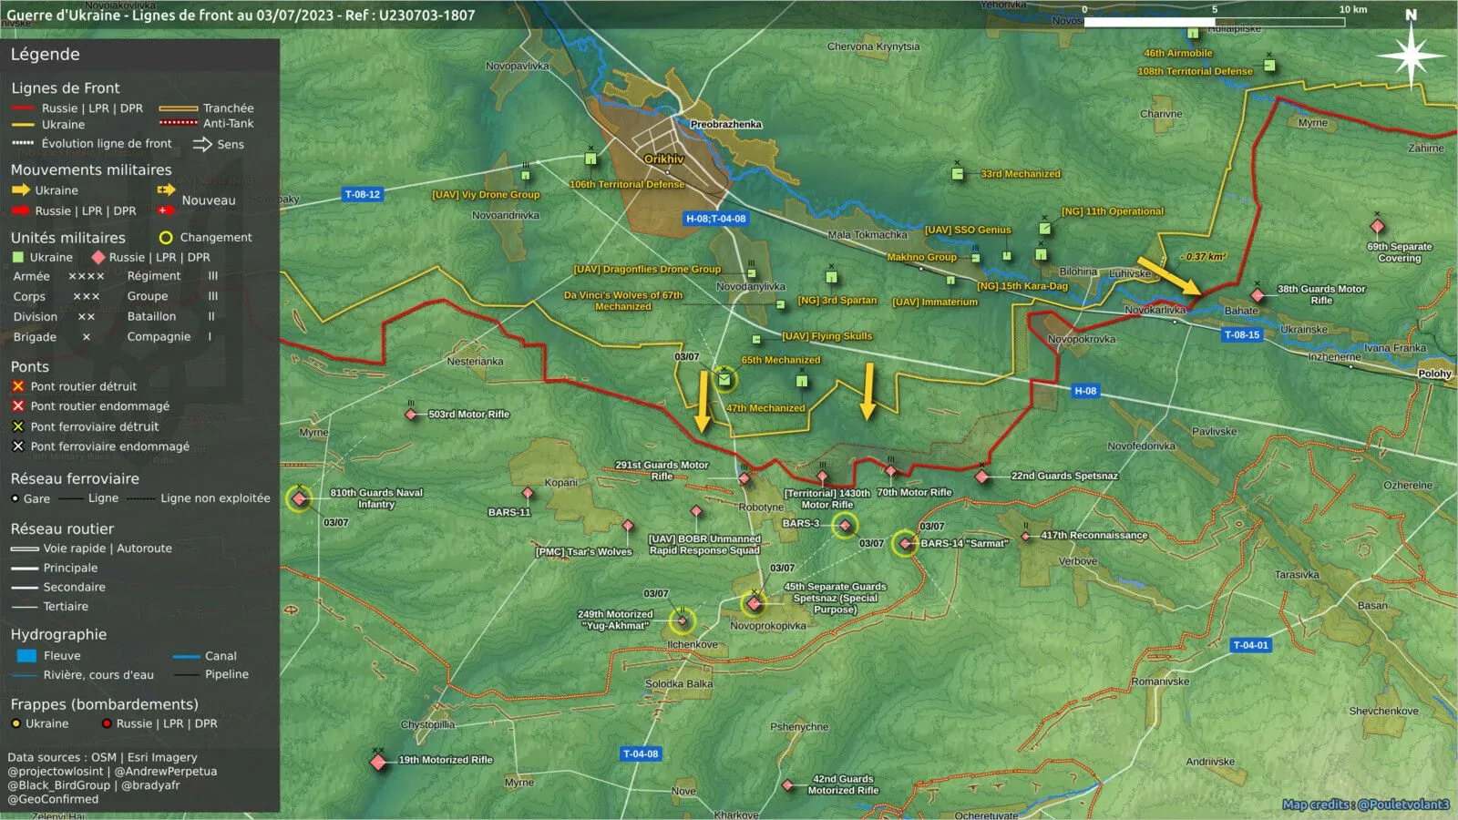Select the Polohy town label
This screenshot has width=1458, height=820.
[1434, 374]
